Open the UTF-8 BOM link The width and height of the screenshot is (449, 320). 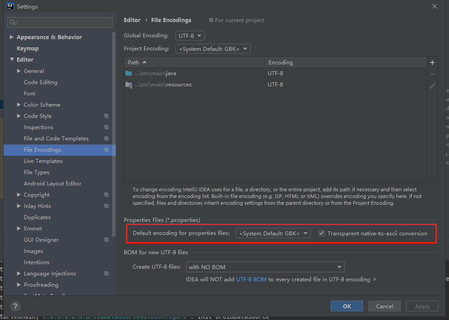251,279
